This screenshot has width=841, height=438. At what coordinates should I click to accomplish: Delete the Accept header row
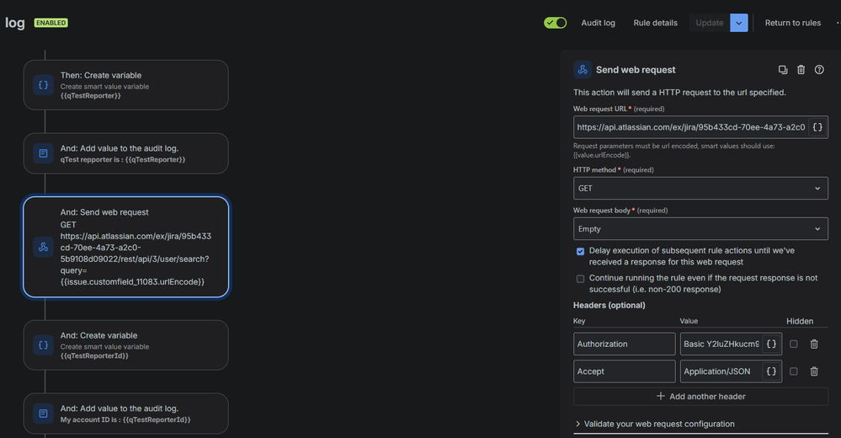(814, 371)
